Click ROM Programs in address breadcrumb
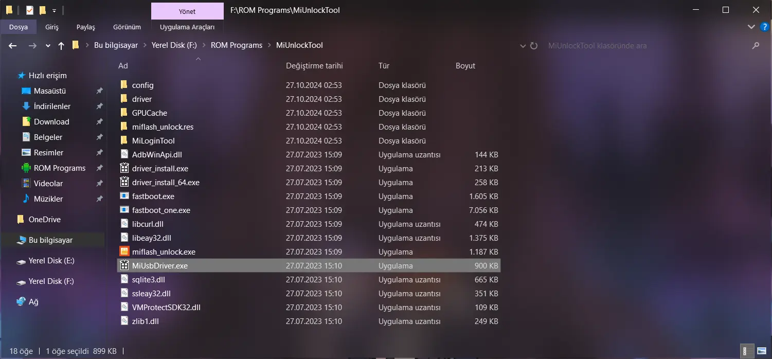 pyautogui.click(x=237, y=45)
